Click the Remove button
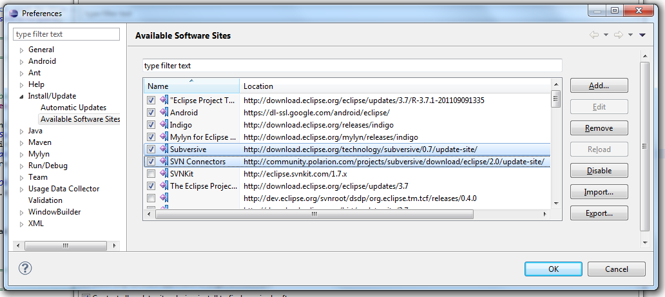The width and height of the screenshot is (665, 297). pyautogui.click(x=599, y=128)
